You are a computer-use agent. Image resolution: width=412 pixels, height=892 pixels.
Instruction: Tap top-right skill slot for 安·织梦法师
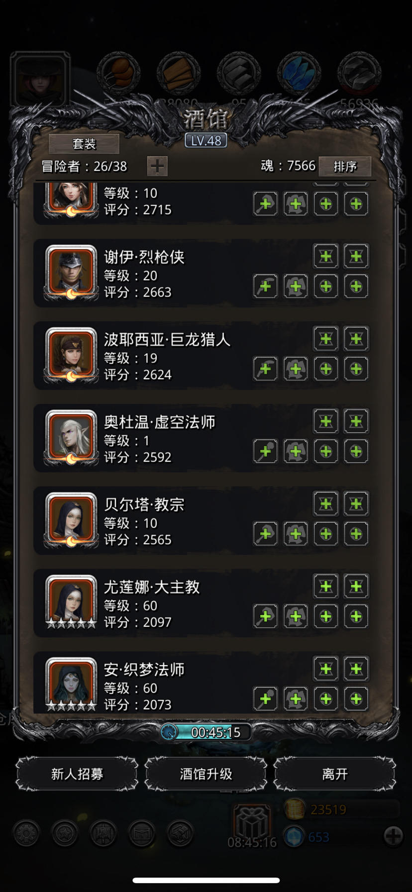[356, 669]
